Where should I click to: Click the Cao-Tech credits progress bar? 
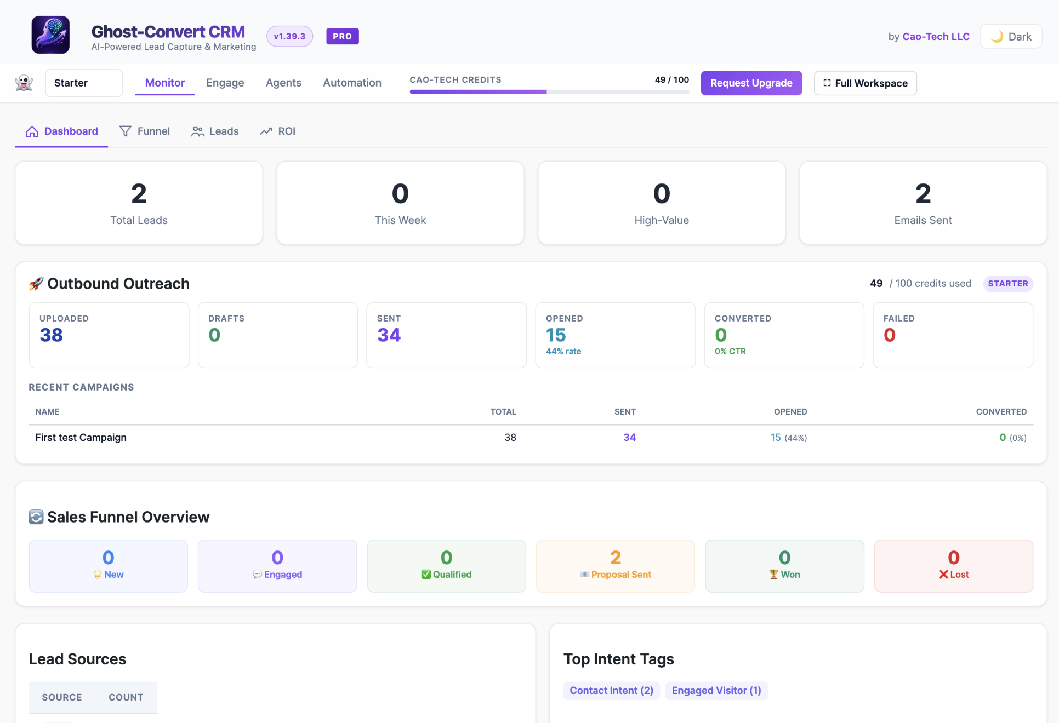pos(549,91)
